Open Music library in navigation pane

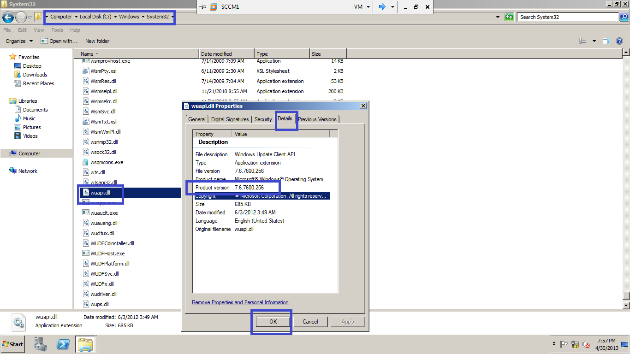coord(29,118)
